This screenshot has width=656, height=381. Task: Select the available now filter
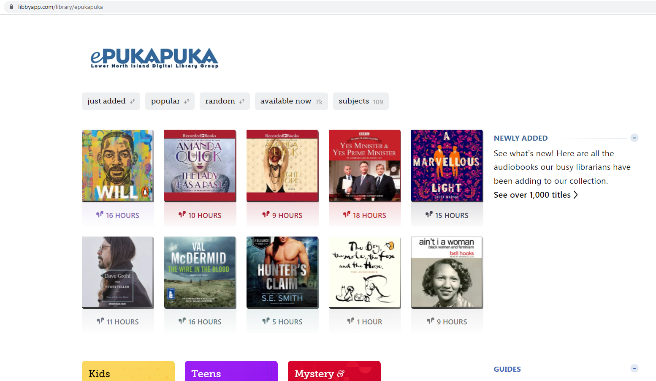click(291, 101)
